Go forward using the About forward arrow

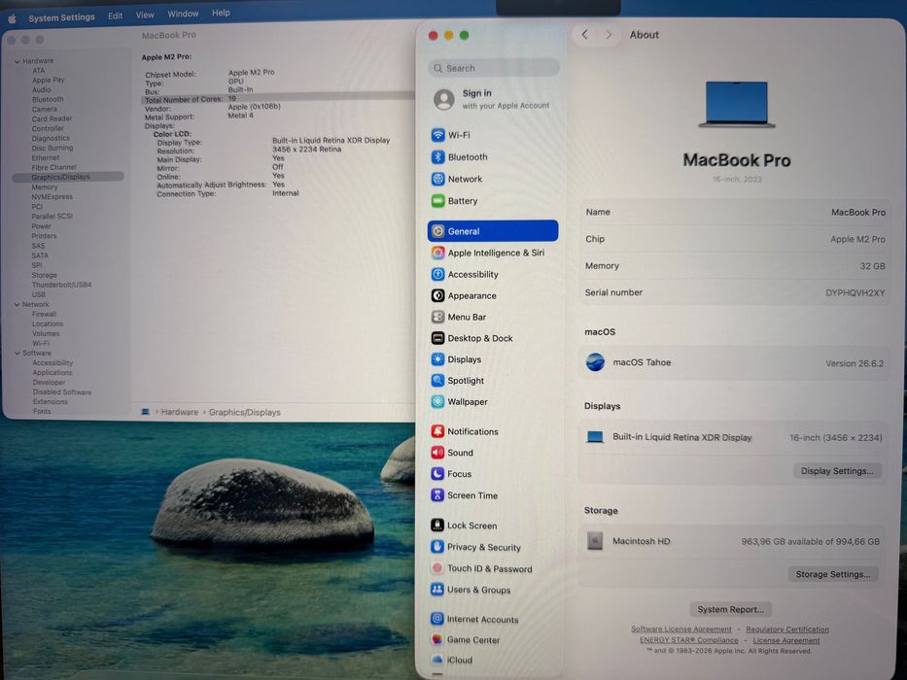coord(609,35)
